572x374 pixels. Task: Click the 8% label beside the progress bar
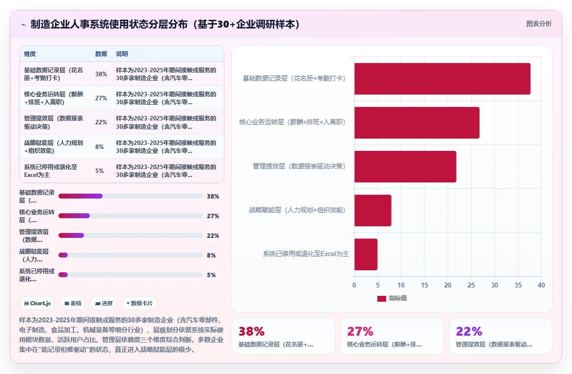tap(211, 255)
